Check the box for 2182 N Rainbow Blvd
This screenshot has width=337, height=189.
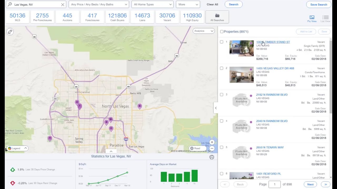(222, 94)
